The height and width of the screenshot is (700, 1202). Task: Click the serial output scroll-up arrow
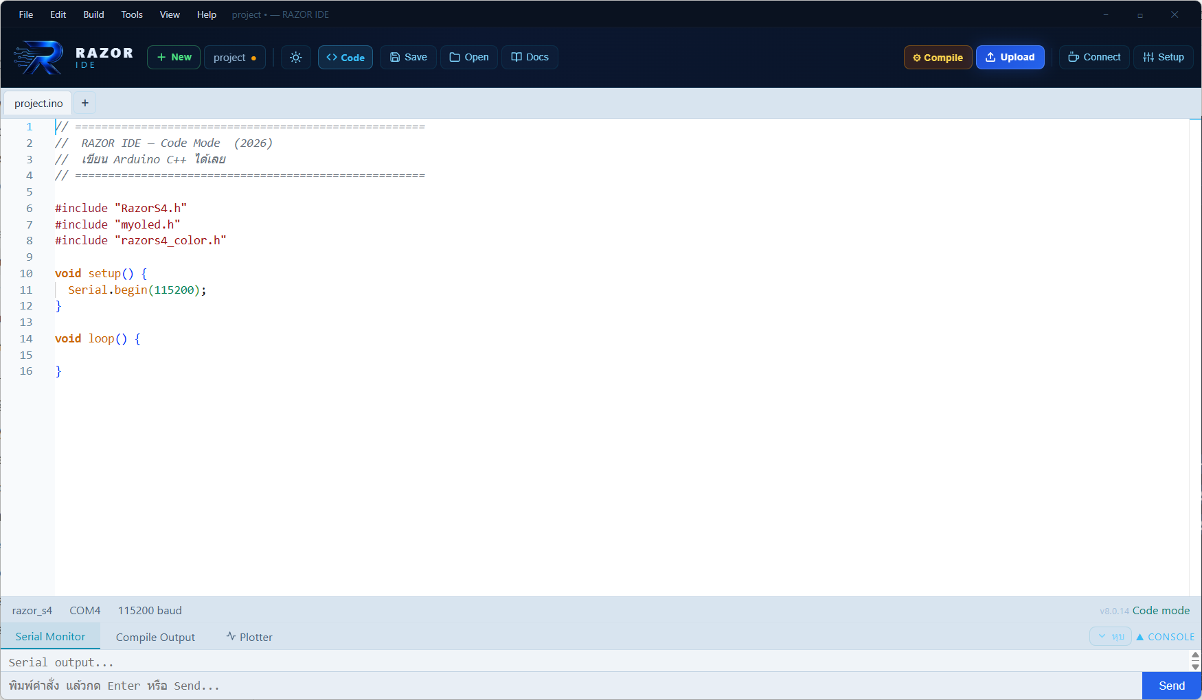pos(1195,655)
